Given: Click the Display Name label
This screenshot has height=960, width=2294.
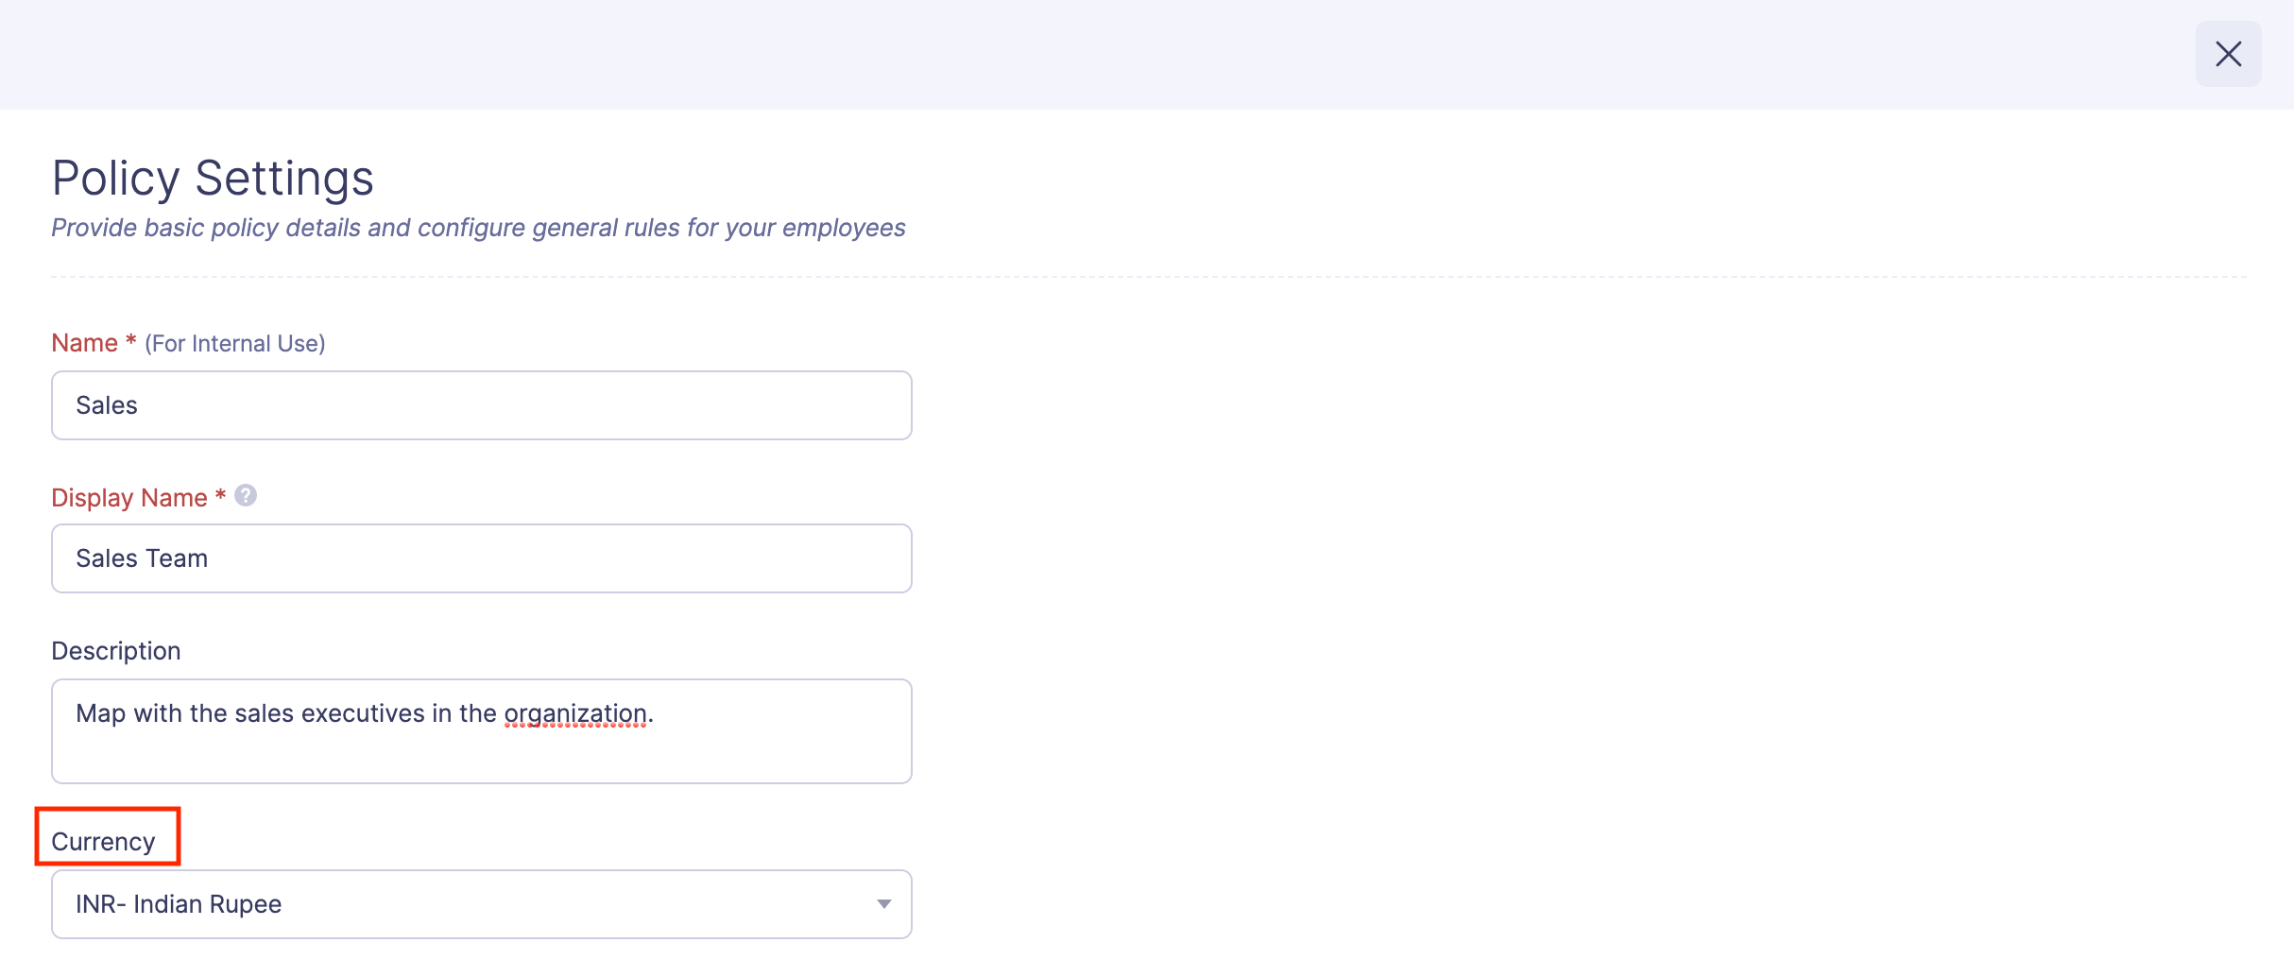Looking at the screenshot, I should (129, 496).
